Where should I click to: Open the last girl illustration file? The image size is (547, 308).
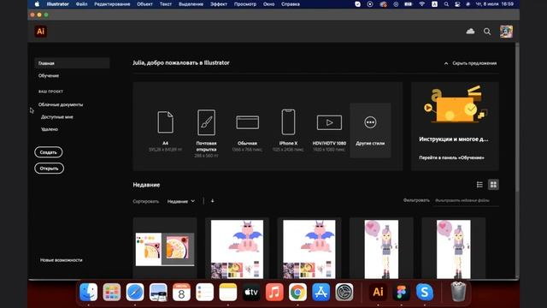coord(454,248)
